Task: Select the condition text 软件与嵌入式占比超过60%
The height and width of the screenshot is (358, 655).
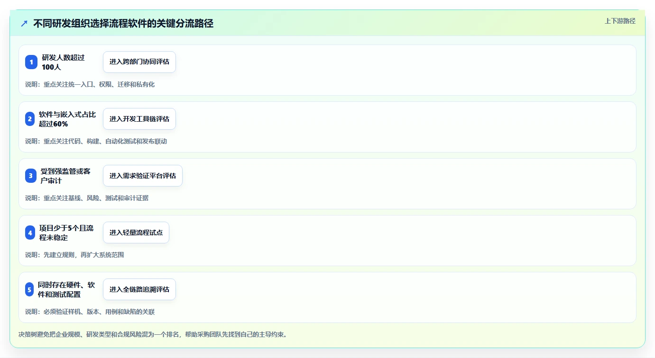Action: (x=67, y=119)
